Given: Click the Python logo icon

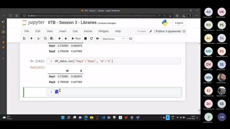Looking at the screenshot, I should point(165,23).
